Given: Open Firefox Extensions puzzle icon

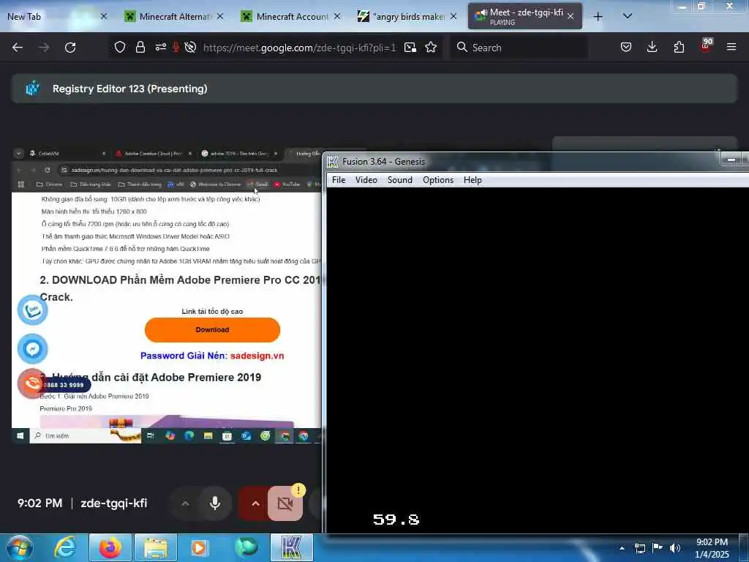Looking at the screenshot, I should click(679, 47).
